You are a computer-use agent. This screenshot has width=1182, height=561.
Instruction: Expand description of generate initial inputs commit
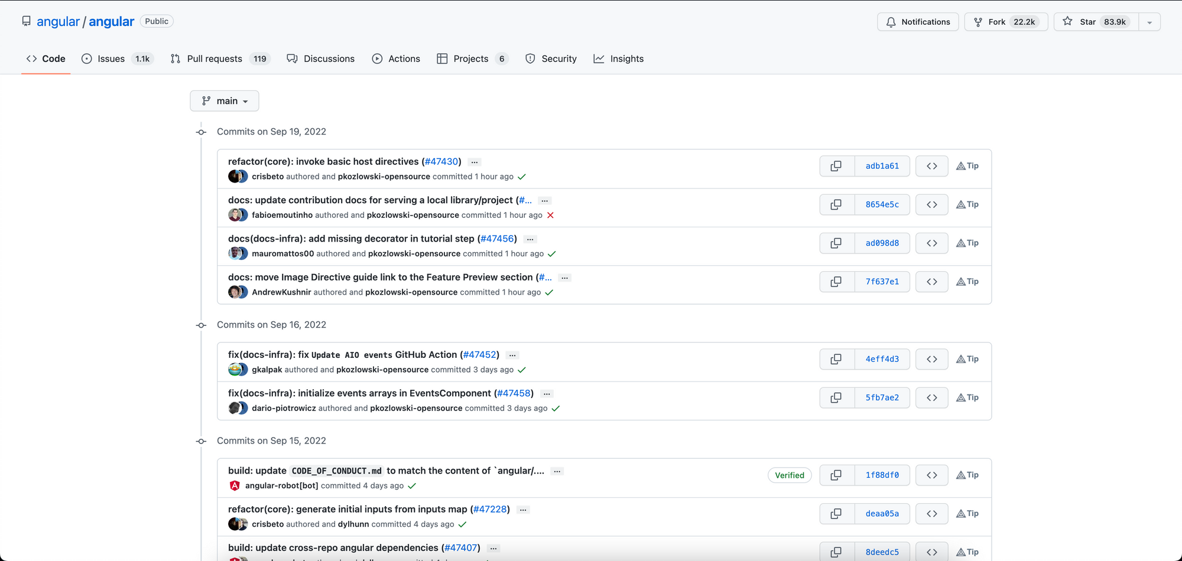(x=523, y=510)
